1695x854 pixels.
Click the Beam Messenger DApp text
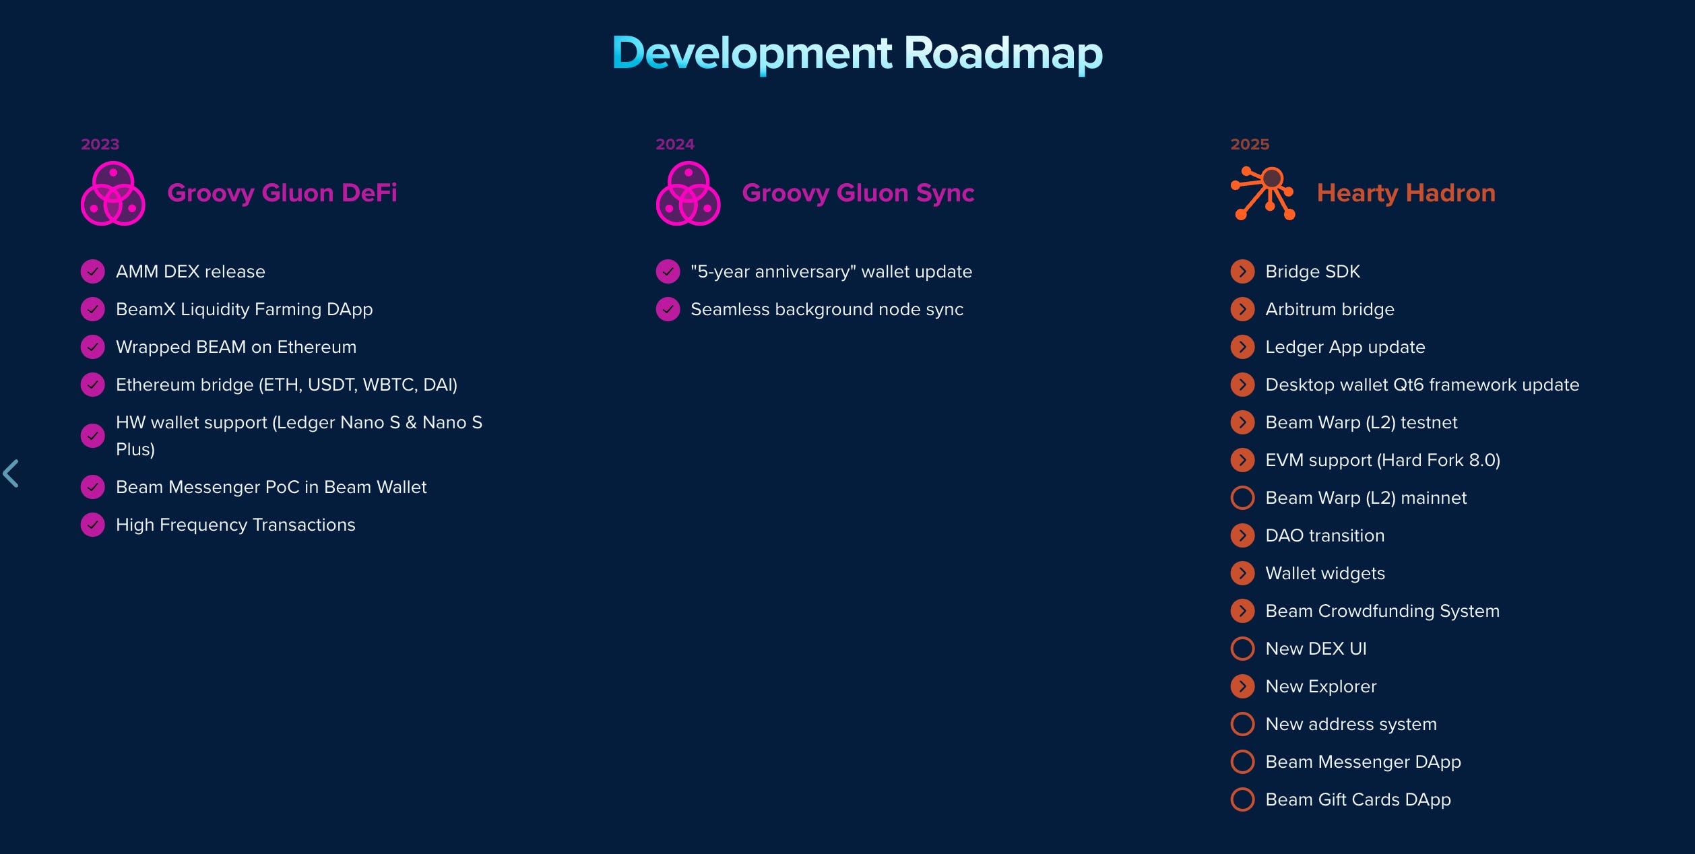pos(1364,762)
